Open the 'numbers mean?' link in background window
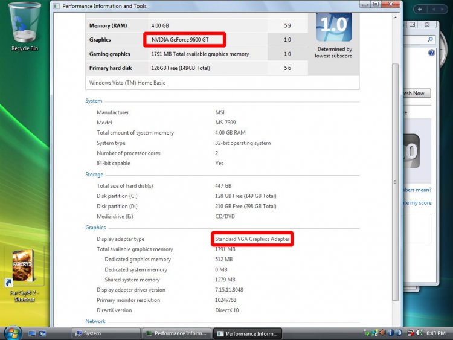The width and height of the screenshot is (453, 340). click(x=417, y=190)
